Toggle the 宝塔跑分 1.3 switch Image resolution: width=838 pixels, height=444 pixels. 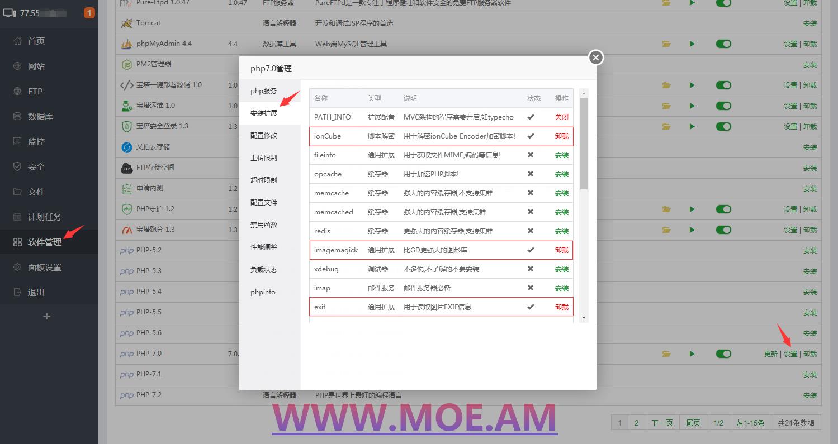(x=723, y=230)
